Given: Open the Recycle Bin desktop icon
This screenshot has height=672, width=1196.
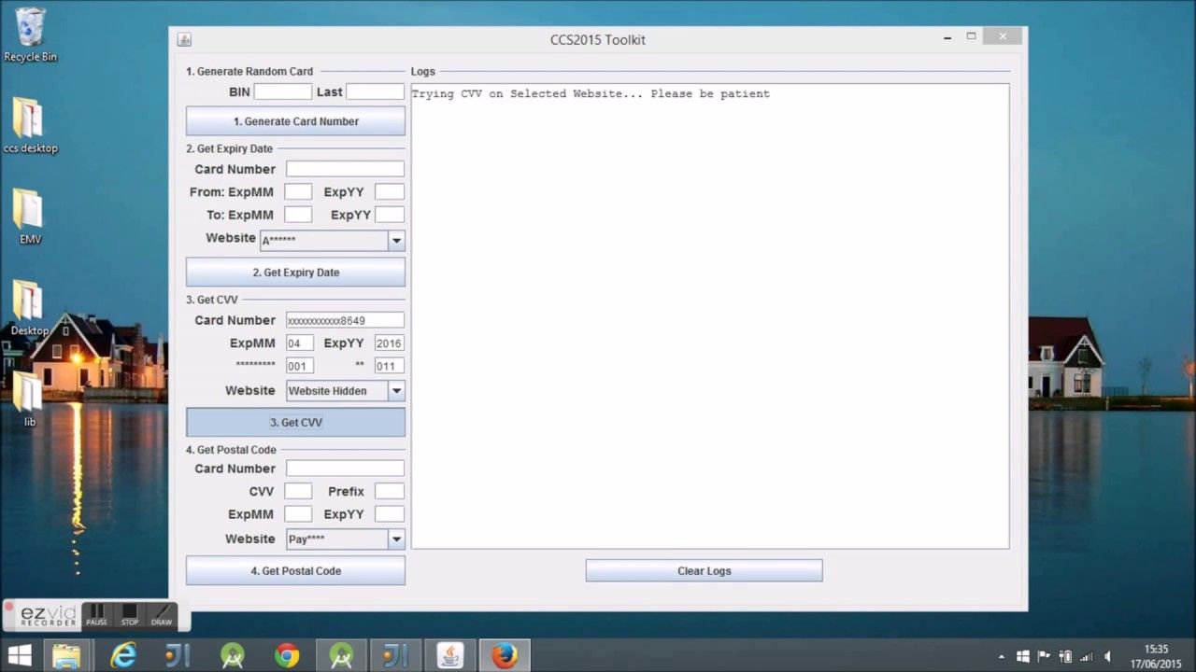Looking at the screenshot, I should [30, 28].
